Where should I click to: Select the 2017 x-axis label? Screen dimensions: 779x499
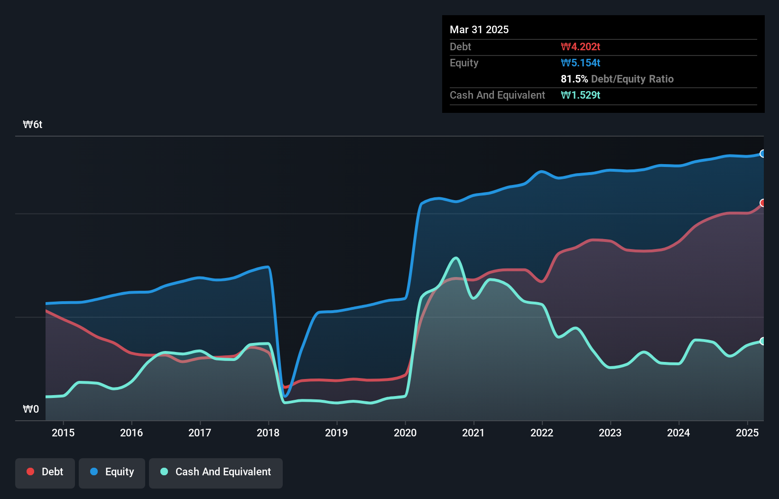pos(200,433)
